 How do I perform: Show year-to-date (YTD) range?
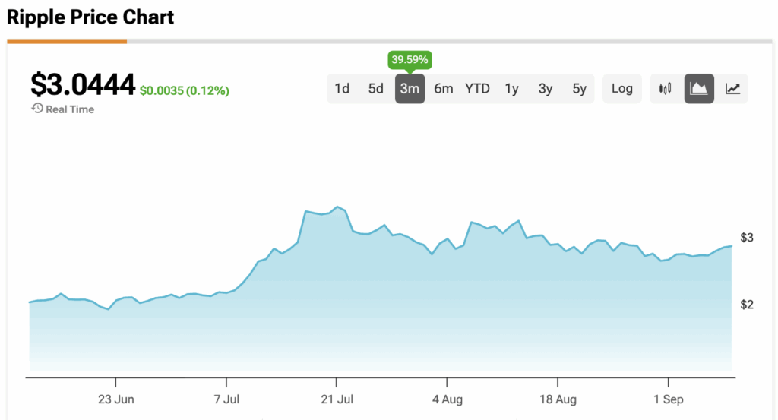[x=477, y=89]
